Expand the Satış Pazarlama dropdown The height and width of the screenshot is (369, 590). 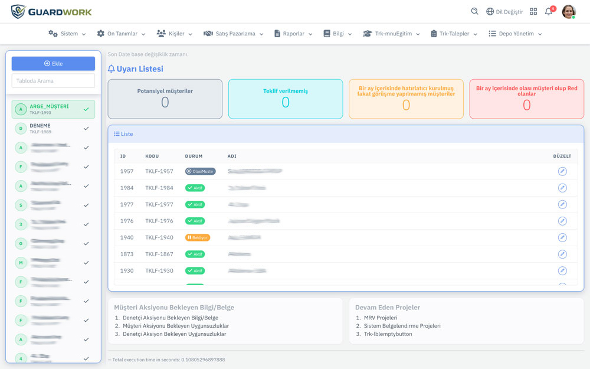(233, 34)
